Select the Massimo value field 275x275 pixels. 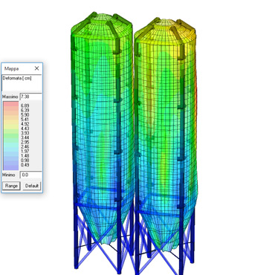point(31,97)
